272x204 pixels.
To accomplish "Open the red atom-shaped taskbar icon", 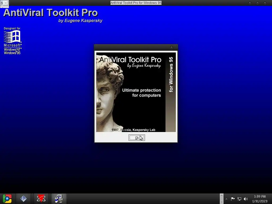I will coord(41,199).
